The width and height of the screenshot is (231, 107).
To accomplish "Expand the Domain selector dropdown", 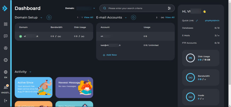I will (x=94, y=8).
